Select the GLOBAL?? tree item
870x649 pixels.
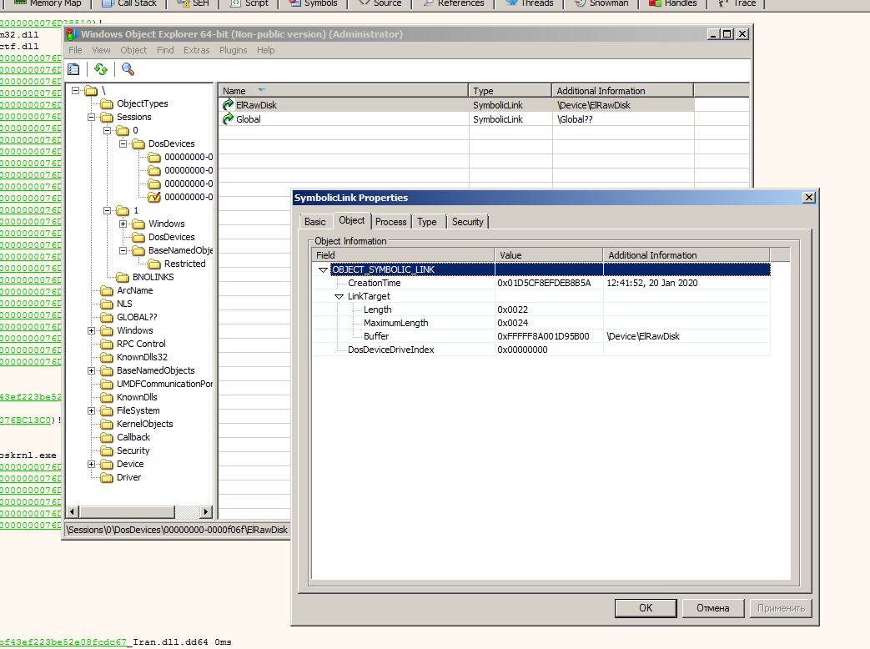tap(137, 317)
